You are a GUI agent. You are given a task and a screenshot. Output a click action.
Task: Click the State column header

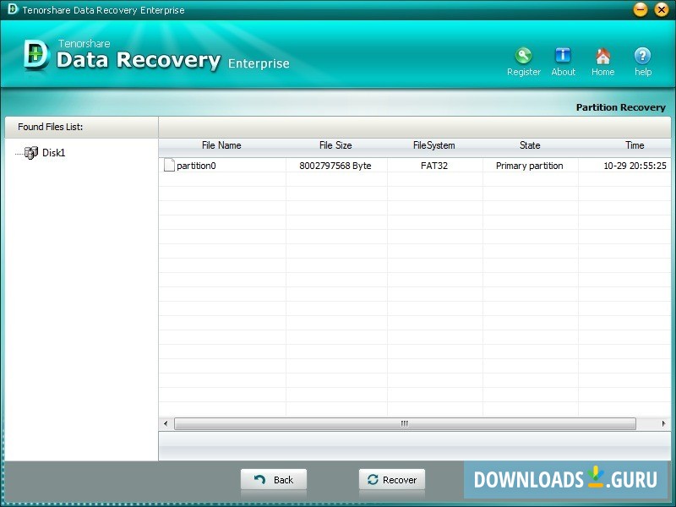pyautogui.click(x=529, y=144)
